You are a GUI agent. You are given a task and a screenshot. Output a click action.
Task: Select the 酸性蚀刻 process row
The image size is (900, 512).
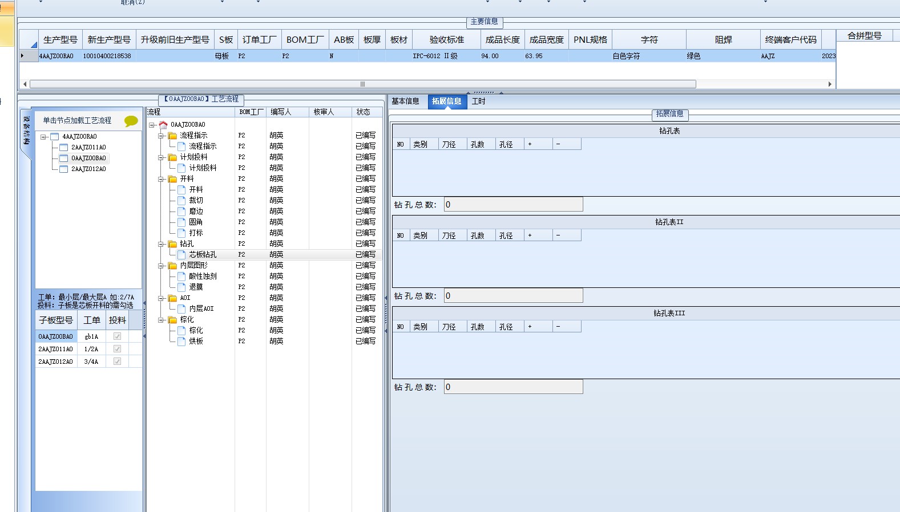264,276
